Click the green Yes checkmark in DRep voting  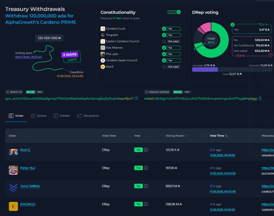click(x=232, y=25)
